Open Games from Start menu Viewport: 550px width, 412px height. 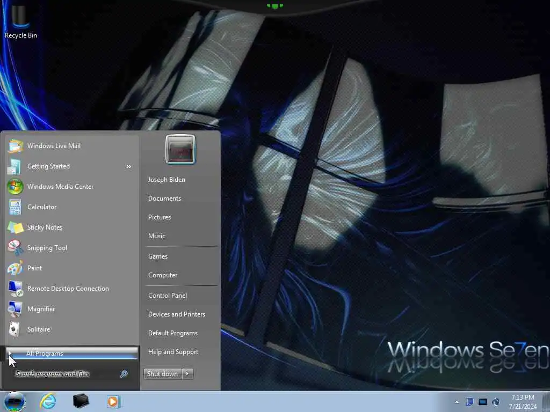[158, 256]
